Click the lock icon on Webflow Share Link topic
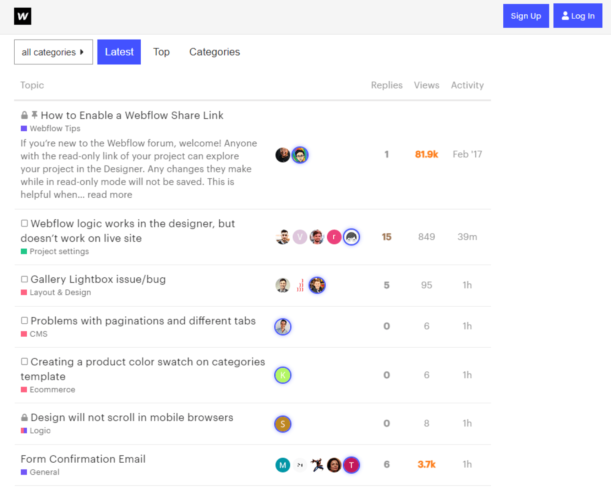611x488 pixels. point(24,115)
